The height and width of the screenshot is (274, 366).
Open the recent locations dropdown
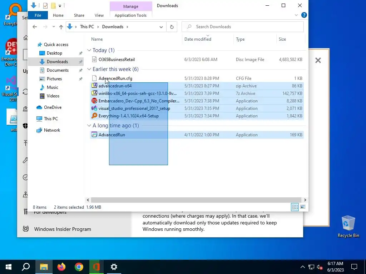(x=54, y=27)
